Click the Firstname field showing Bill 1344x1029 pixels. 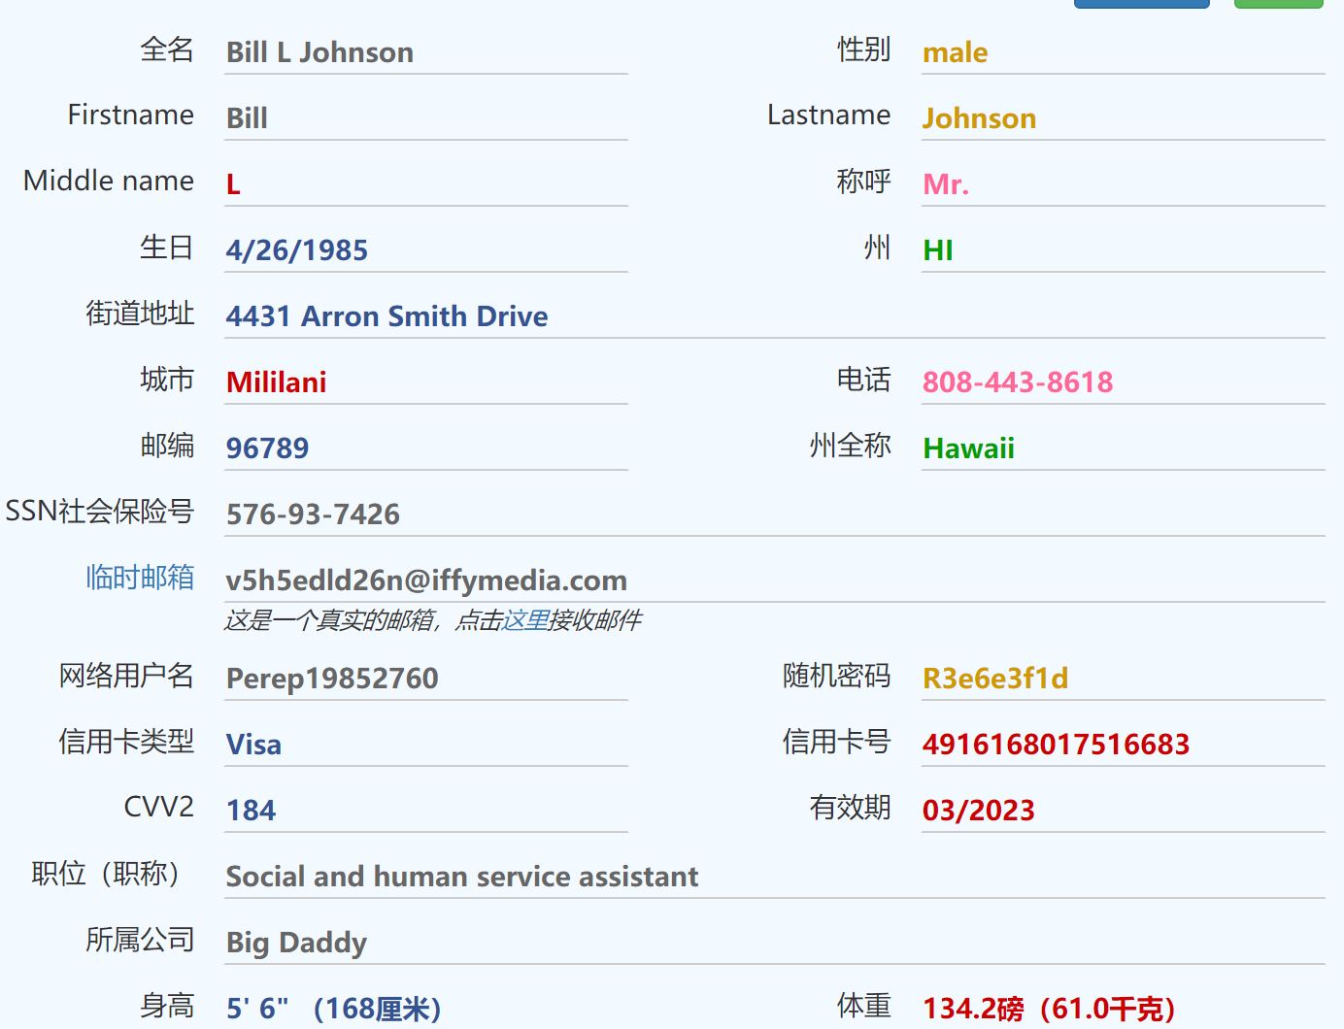point(247,118)
